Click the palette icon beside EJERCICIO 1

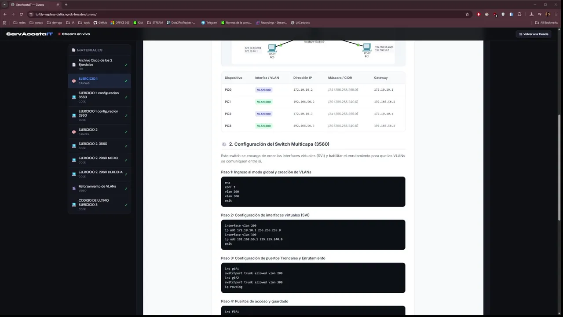pos(74,81)
